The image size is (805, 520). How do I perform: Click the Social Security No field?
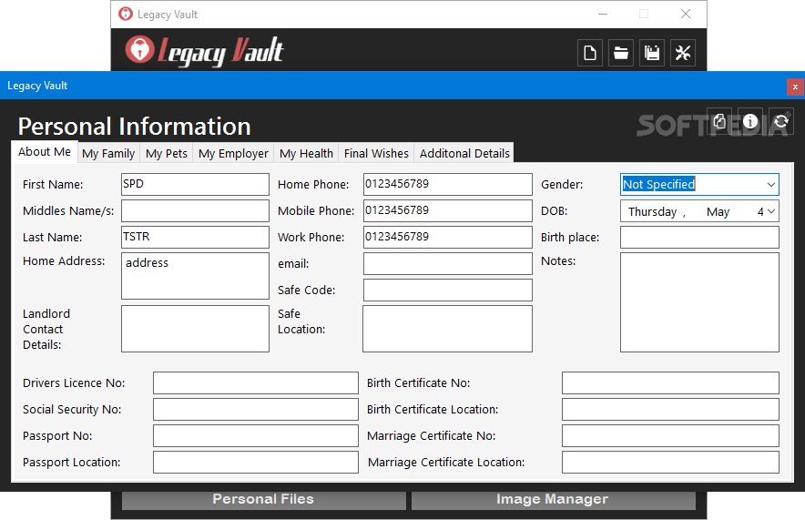[x=256, y=410]
